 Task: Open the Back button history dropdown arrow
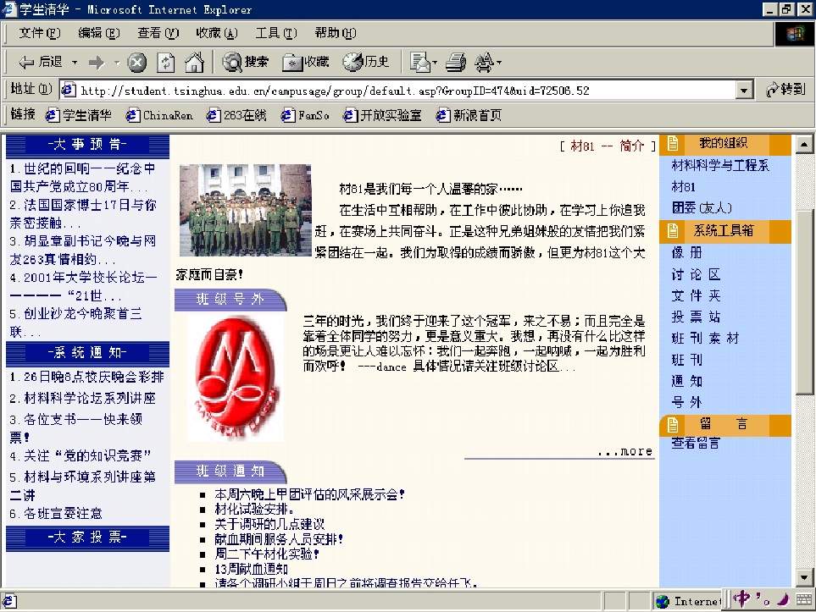coord(75,62)
